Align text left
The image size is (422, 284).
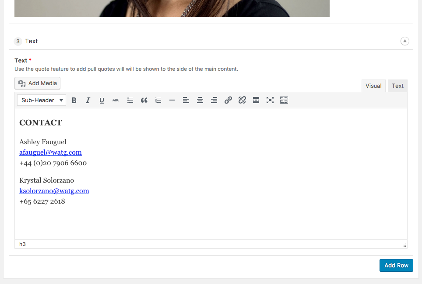(186, 100)
